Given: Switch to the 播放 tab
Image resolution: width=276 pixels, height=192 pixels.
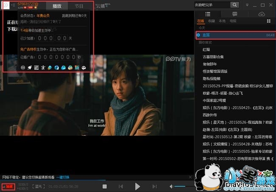Looking at the screenshot, I should coord(57,6).
